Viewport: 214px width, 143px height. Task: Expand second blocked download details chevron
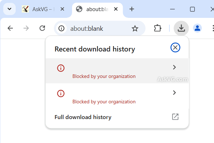coord(174,93)
